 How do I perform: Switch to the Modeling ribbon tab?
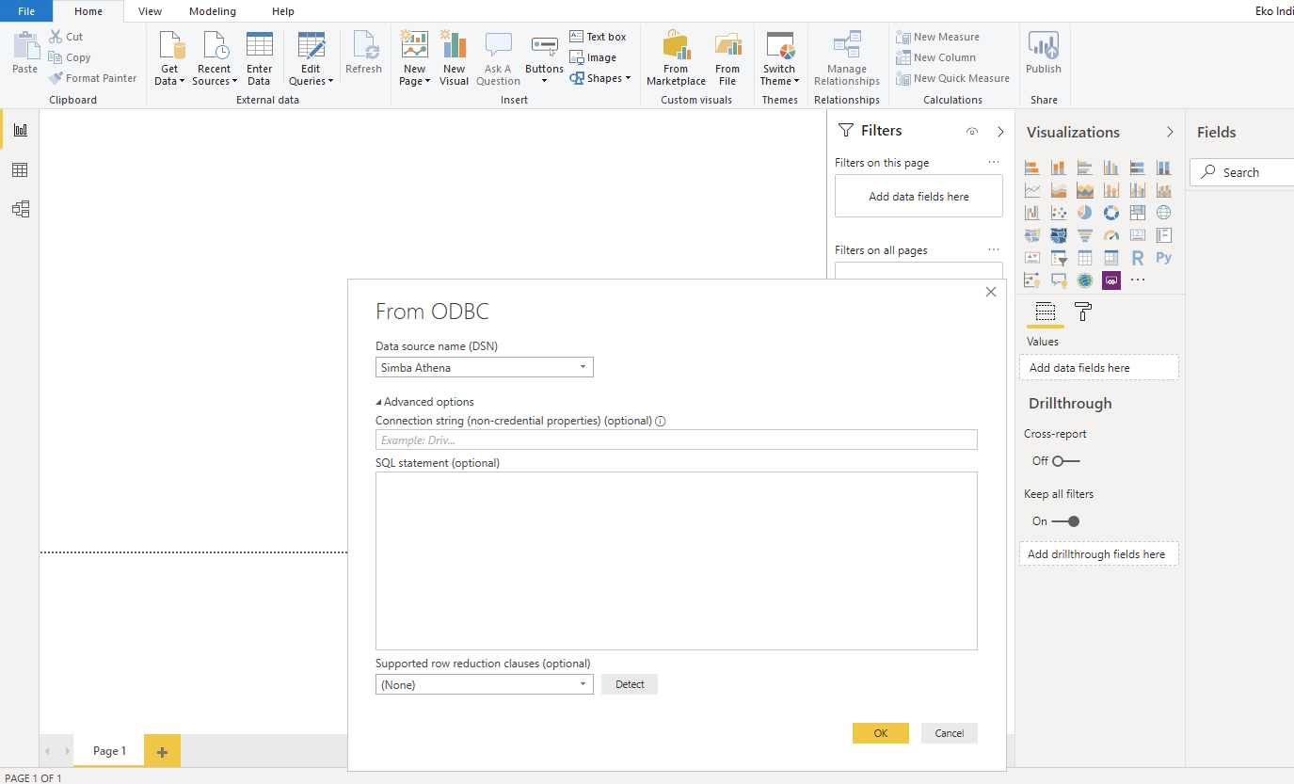coord(212,11)
